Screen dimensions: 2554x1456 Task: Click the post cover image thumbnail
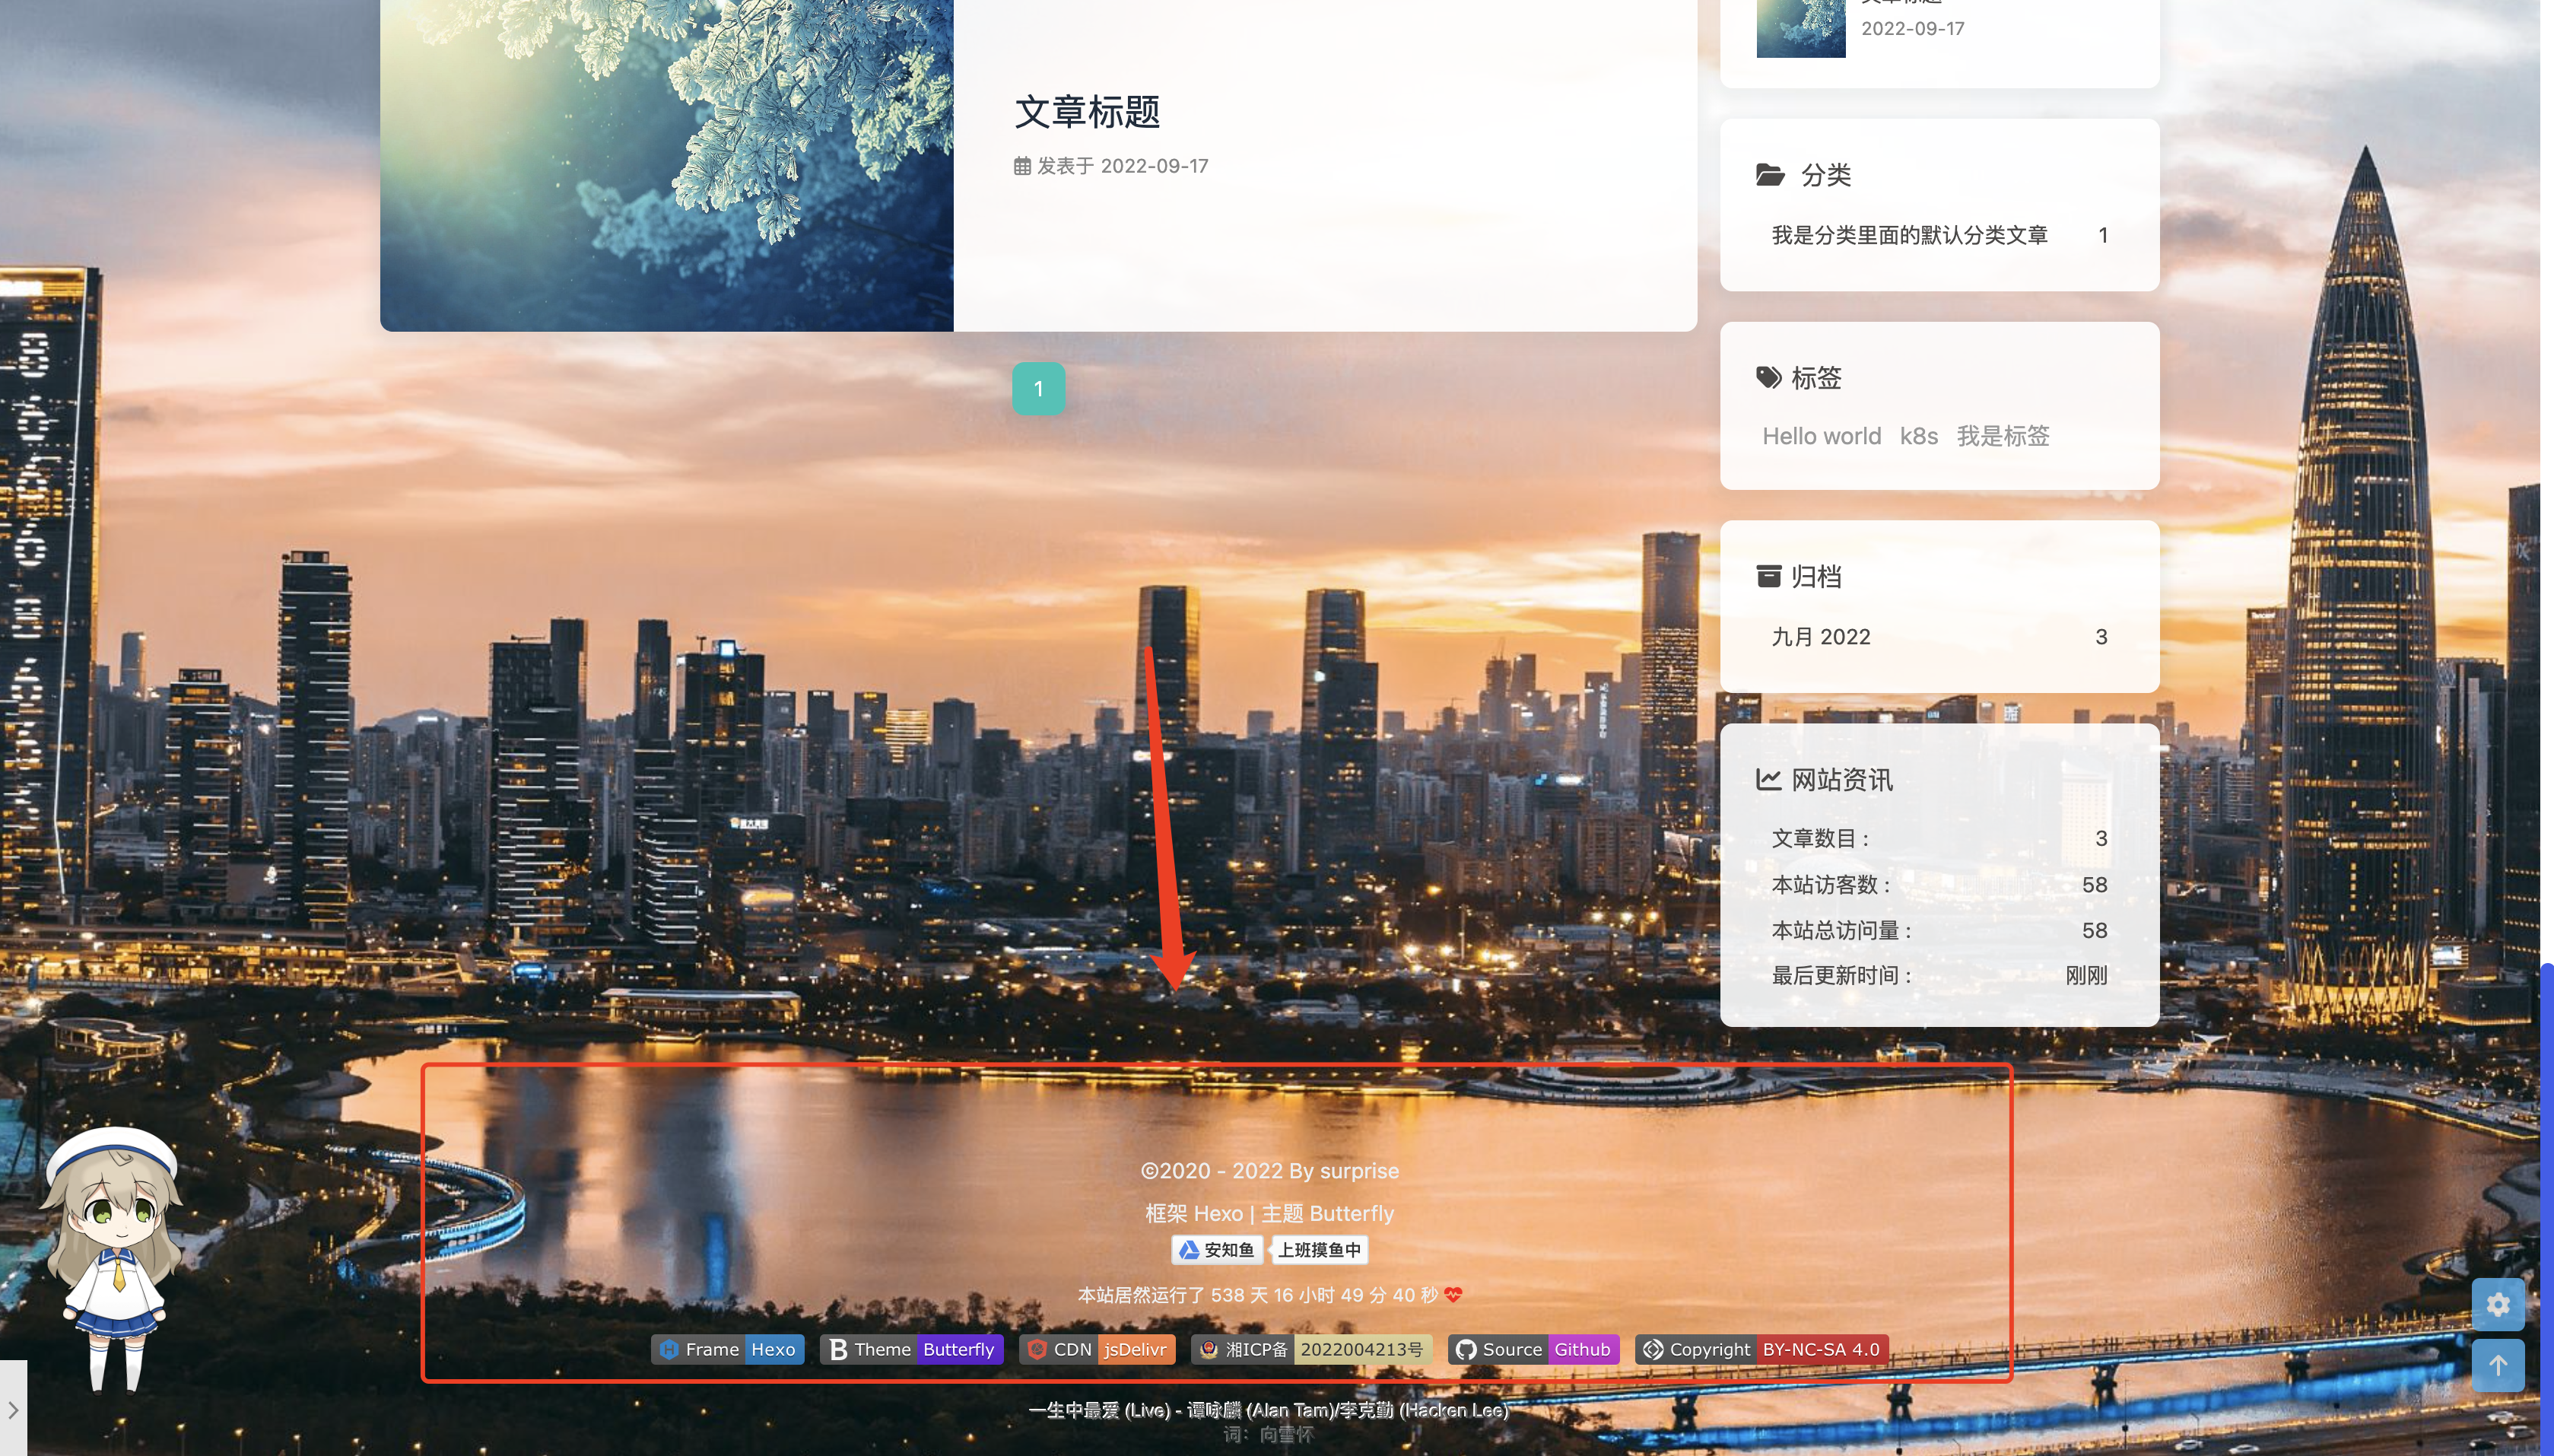click(x=667, y=165)
